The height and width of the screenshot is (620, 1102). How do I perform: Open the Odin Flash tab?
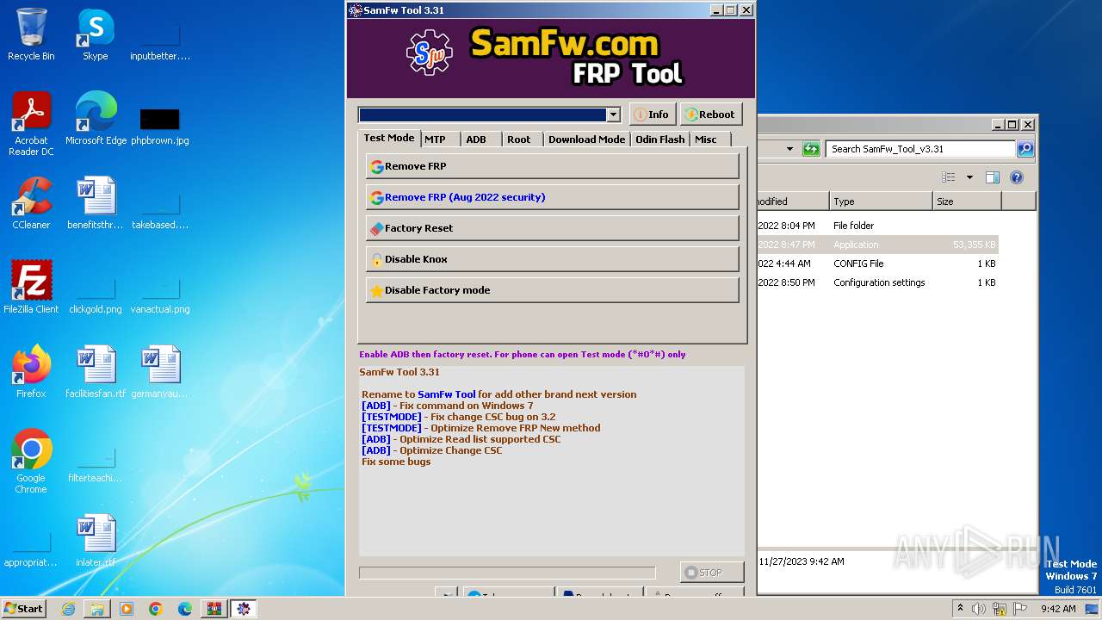(x=659, y=139)
